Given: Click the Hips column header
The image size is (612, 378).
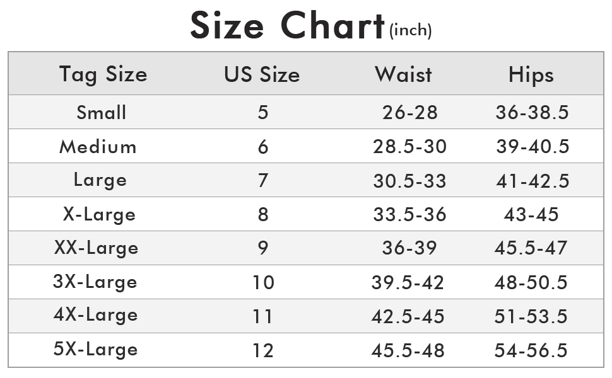Looking at the screenshot, I should pos(531,76).
